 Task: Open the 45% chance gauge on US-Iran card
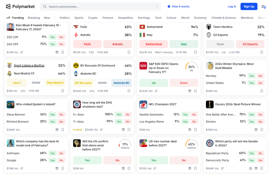pyautogui.click(x=191, y=144)
